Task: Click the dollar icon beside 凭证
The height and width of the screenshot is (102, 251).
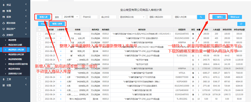Action: [x=3, y=5]
